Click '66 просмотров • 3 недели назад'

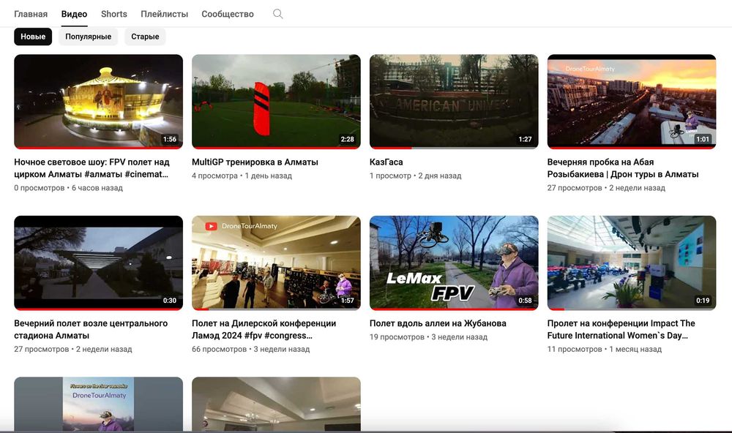tap(250, 349)
